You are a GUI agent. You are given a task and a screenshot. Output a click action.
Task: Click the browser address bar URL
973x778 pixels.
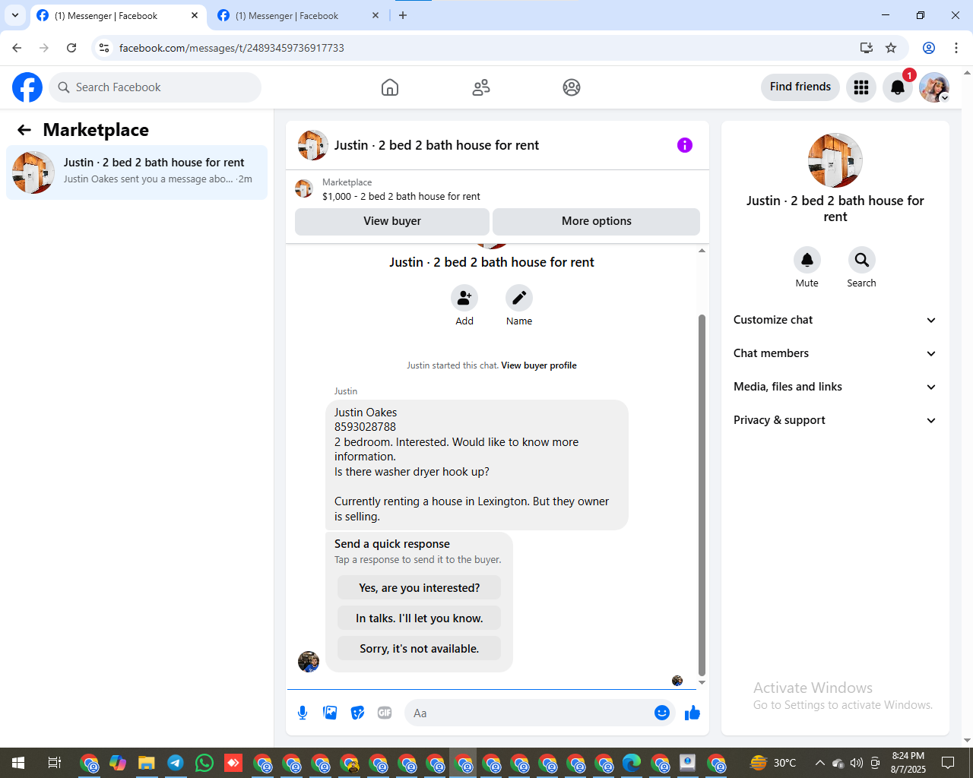(232, 48)
